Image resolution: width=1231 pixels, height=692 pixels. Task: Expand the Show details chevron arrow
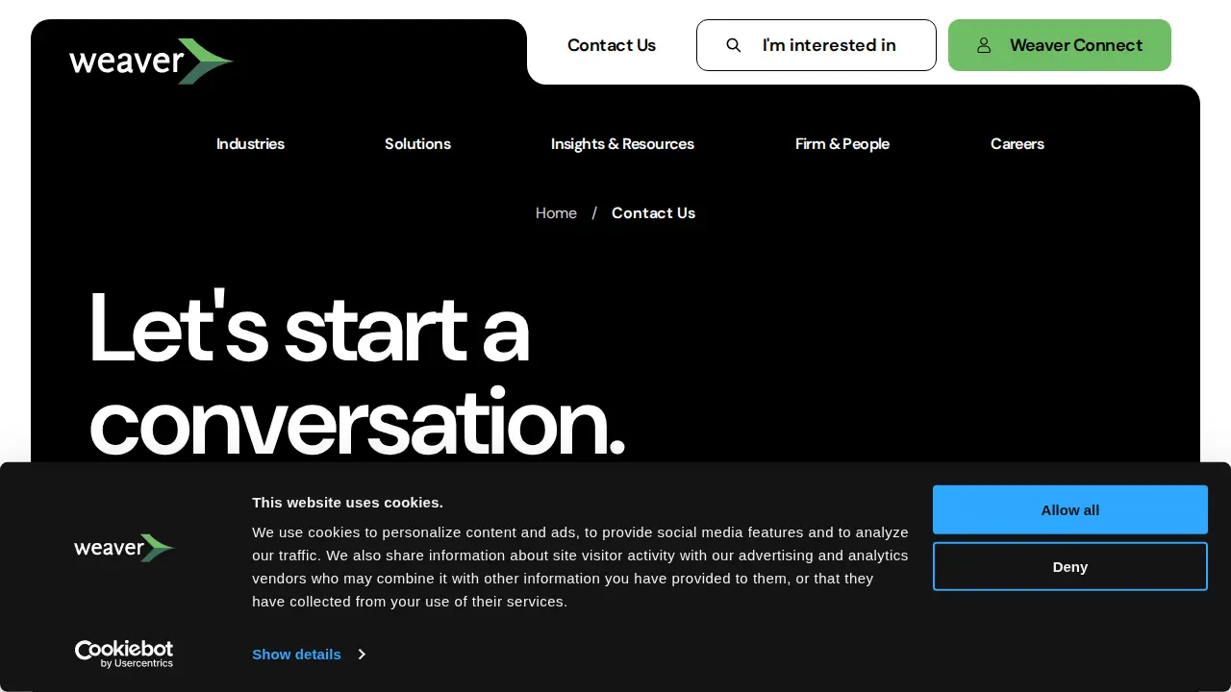362,655
